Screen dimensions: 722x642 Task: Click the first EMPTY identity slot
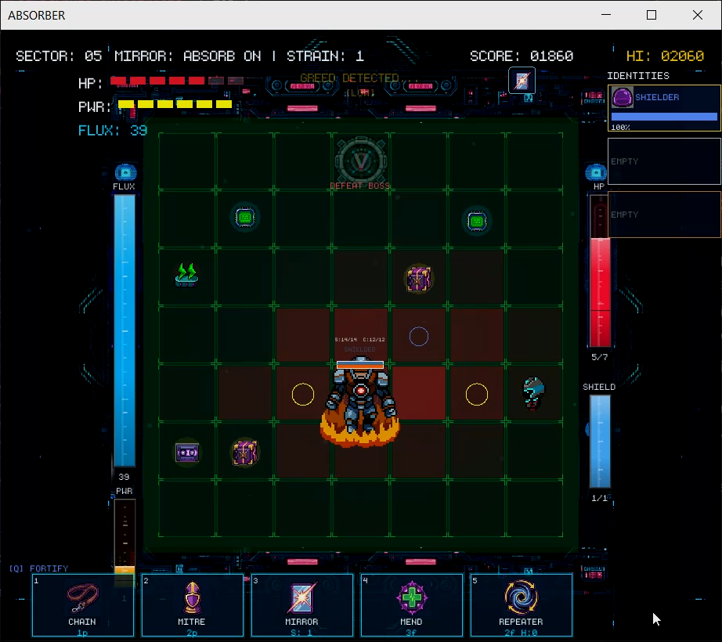point(664,161)
